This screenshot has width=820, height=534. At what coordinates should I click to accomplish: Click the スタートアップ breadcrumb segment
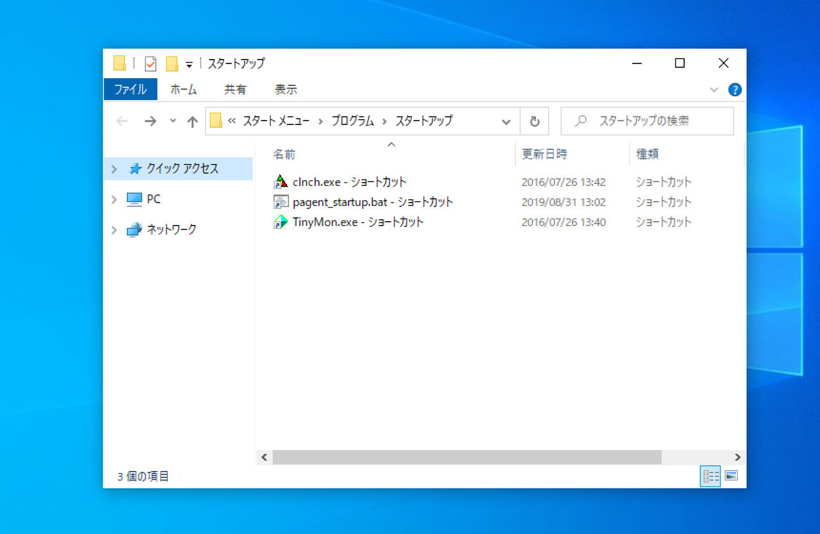[x=423, y=121]
